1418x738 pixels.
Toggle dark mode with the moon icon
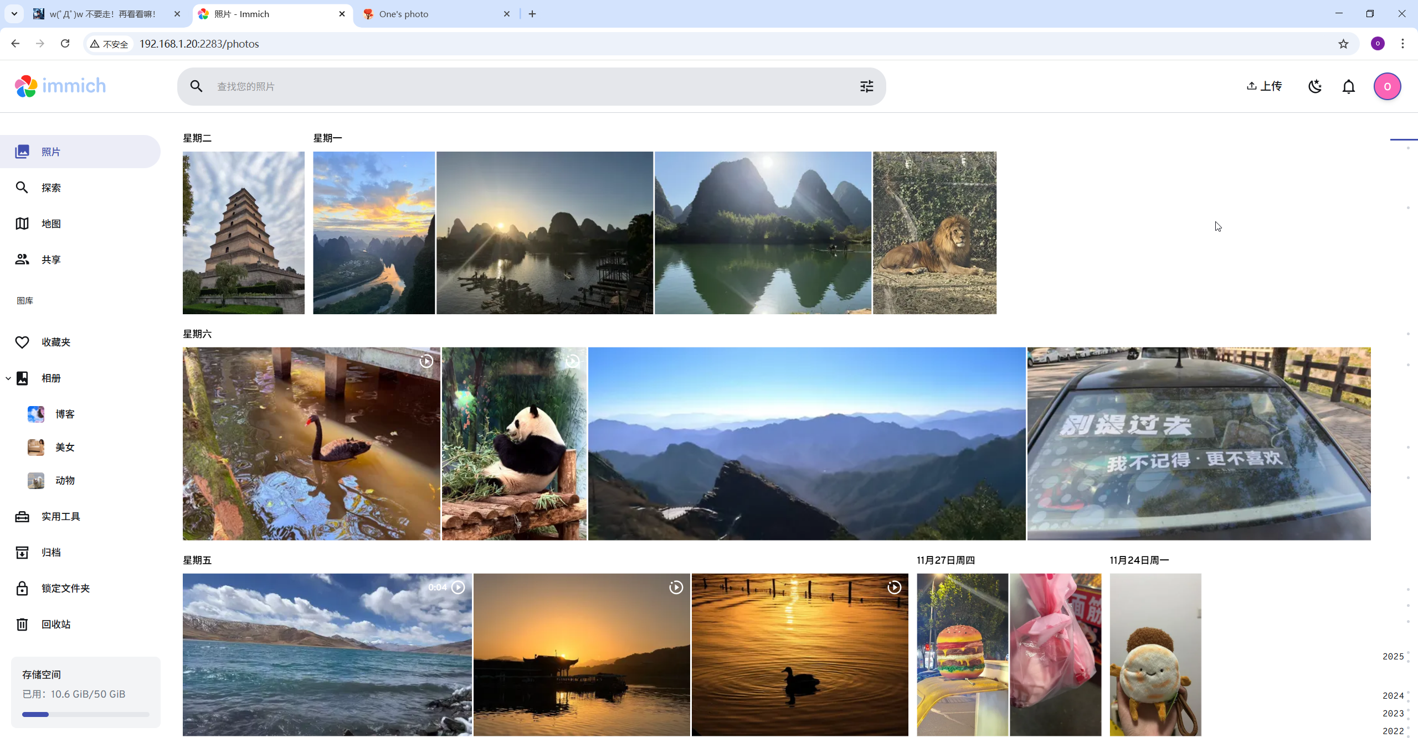(x=1315, y=86)
